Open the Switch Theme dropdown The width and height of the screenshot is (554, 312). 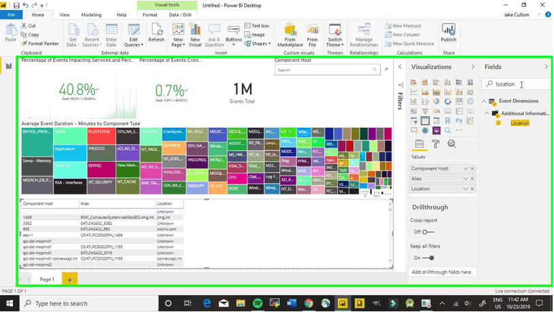334,35
